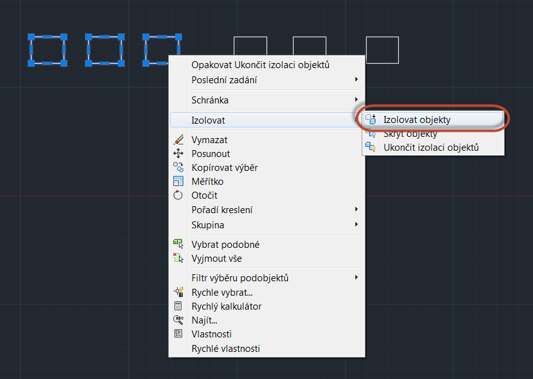Image resolution: width=533 pixels, height=379 pixels.
Task: Click the Vyjmout vše deselect icon
Action: (178, 259)
